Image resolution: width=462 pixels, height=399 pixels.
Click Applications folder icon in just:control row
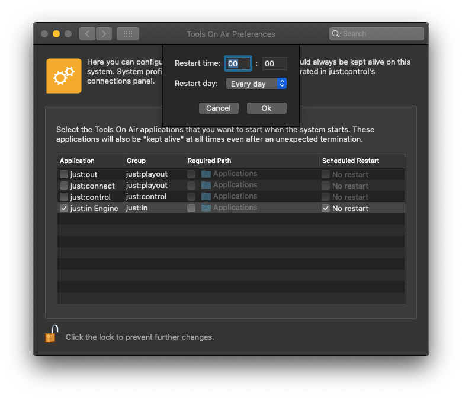[x=206, y=196]
